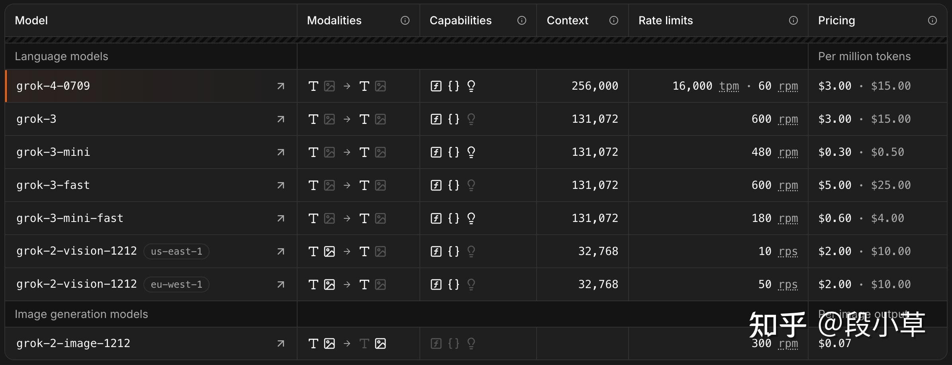952x365 pixels.
Task: Open the grok-4-0709 model details arrow
Action: (x=281, y=86)
